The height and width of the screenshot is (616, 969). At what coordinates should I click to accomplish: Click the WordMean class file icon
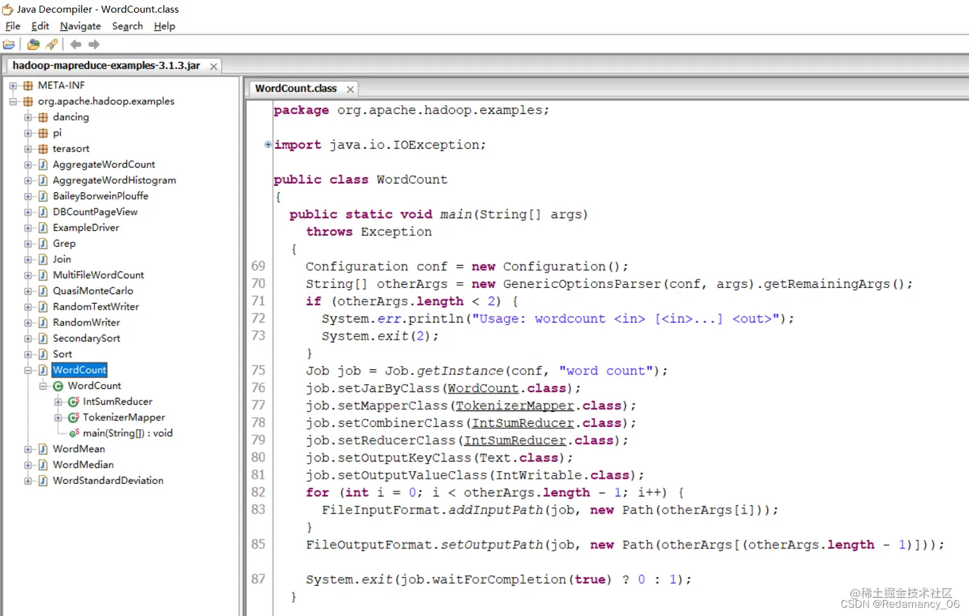pyautogui.click(x=43, y=449)
